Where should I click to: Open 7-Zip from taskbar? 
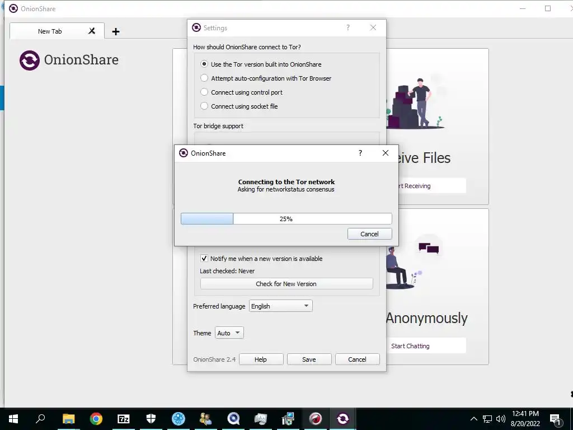[x=124, y=419]
